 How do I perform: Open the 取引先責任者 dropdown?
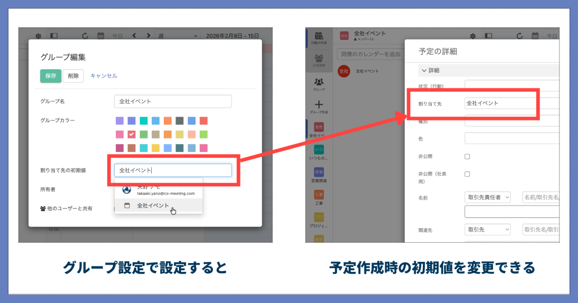(x=488, y=197)
